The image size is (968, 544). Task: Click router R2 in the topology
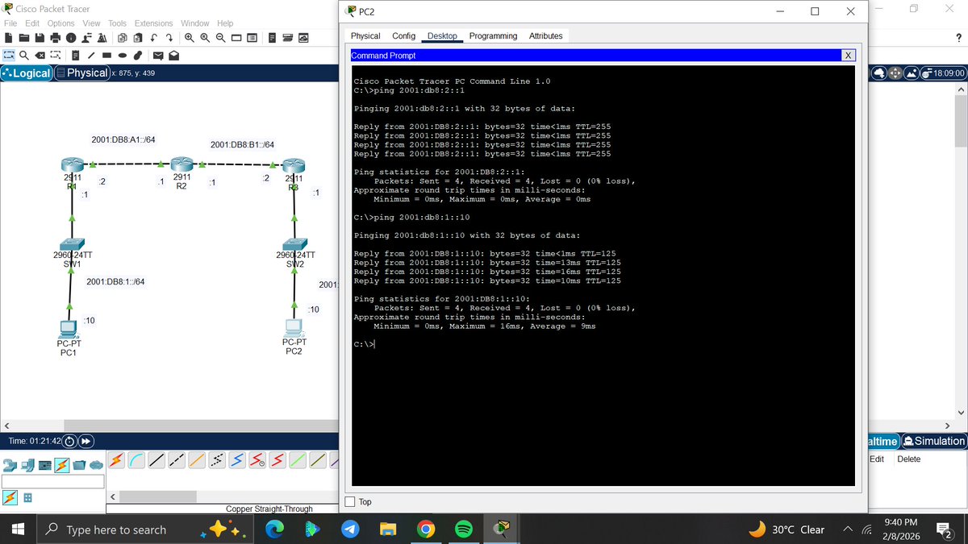point(182,164)
